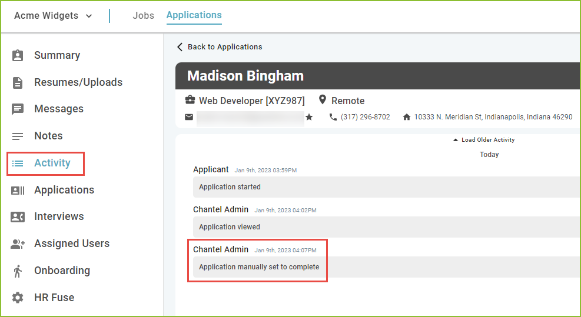Click Application manually set to complete entry
The image size is (581, 317).
point(386,267)
